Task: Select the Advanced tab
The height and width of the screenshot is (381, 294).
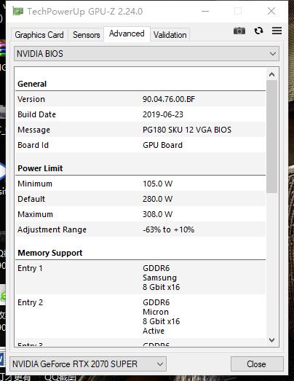Action: [127, 34]
